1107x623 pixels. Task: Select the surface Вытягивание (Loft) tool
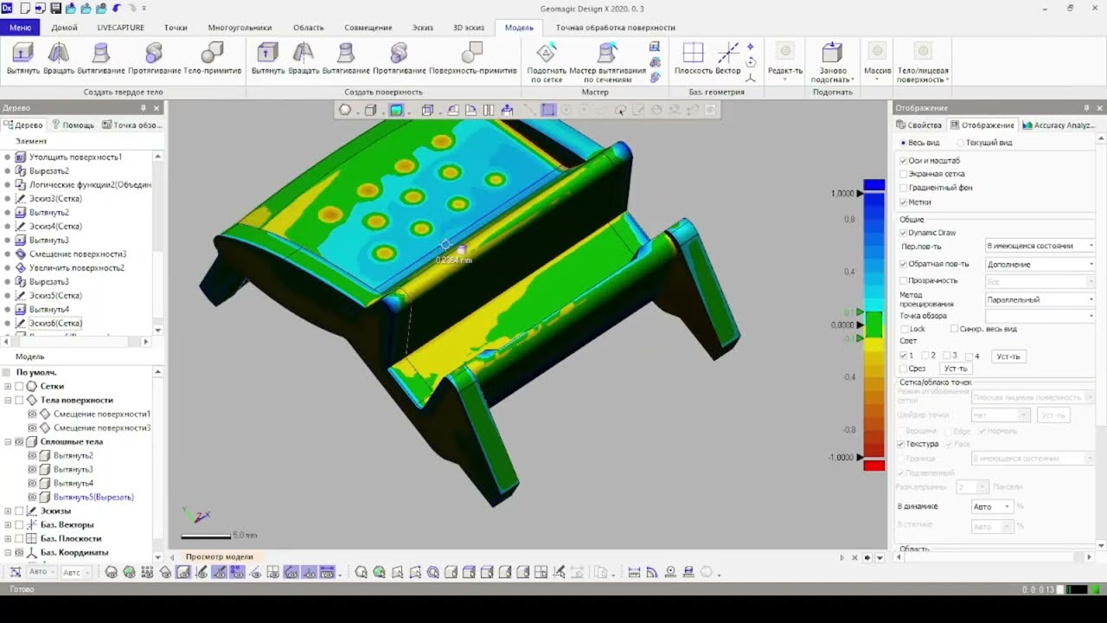[346, 58]
